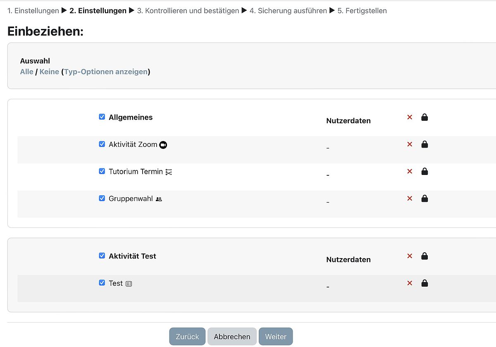Click the group icon next to Gruppenwahl
The height and width of the screenshot is (347, 496).
159,199
